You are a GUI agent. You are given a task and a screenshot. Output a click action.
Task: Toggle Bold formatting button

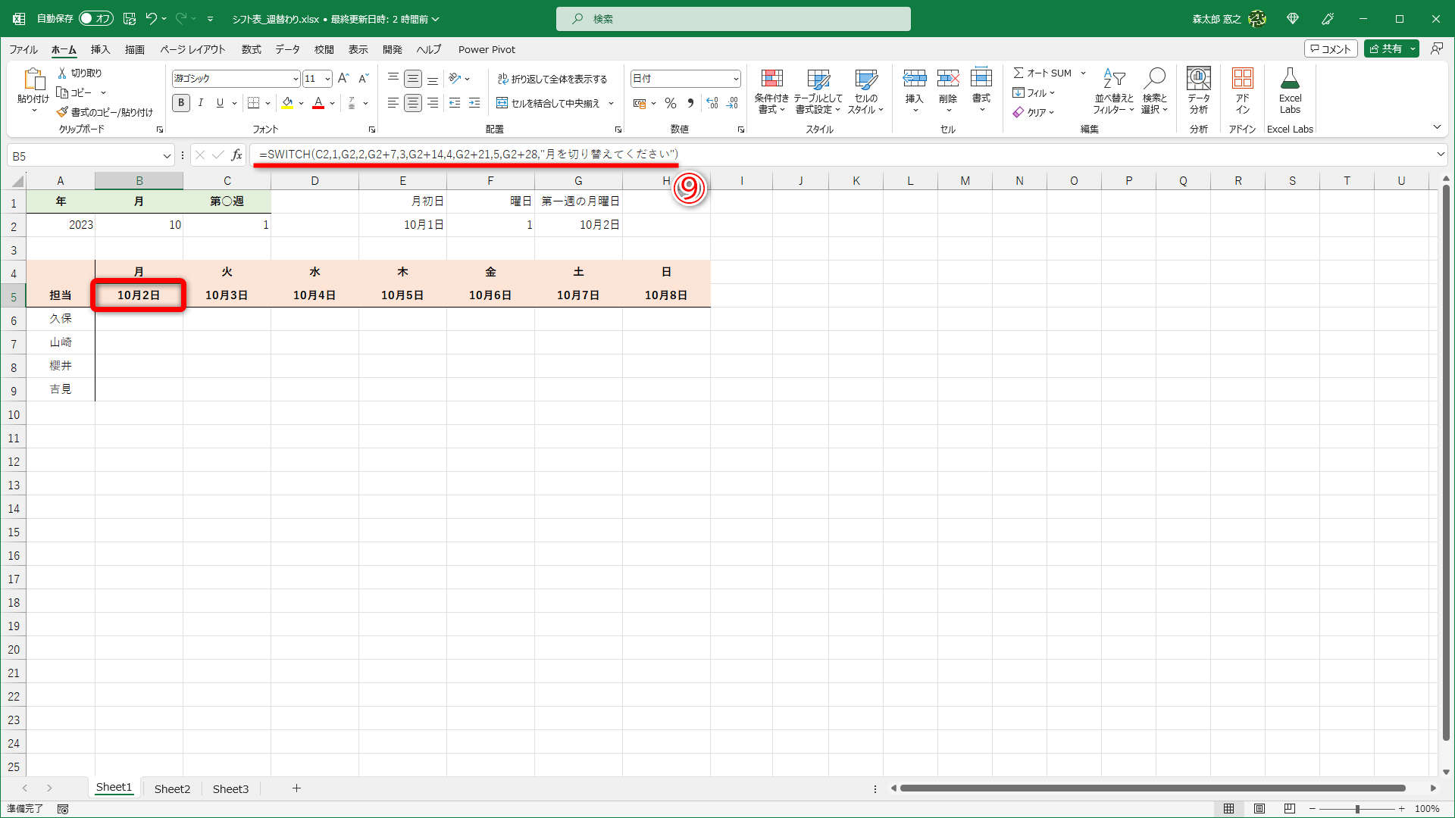click(x=181, y=103)
